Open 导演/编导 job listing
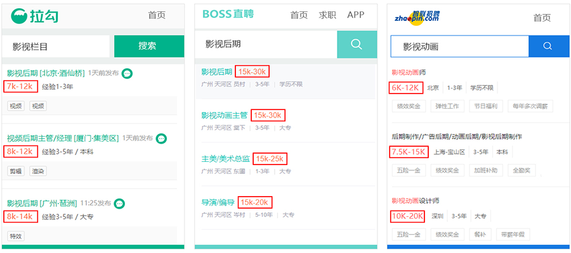571x253 pixels. point(218,202)
